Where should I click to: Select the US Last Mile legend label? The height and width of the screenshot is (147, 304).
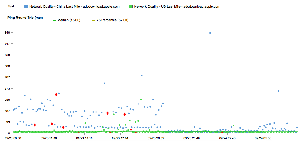click(177, 6)
